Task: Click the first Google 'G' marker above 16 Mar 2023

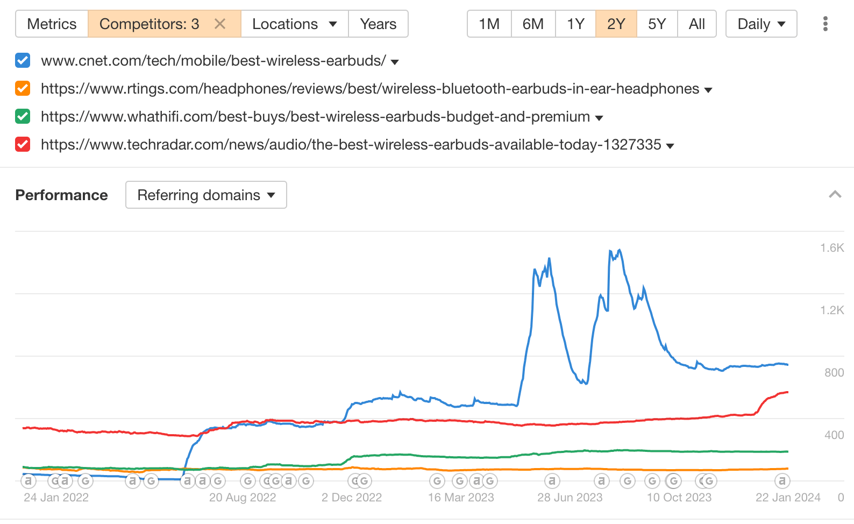Action: click(437, 480)
